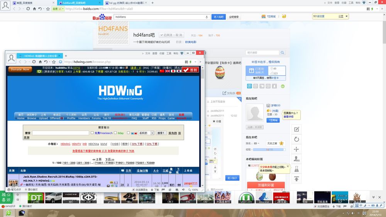The image size is (386, 217).
Task: Click the Japanese flag language icon
Action: click(173, 71)
